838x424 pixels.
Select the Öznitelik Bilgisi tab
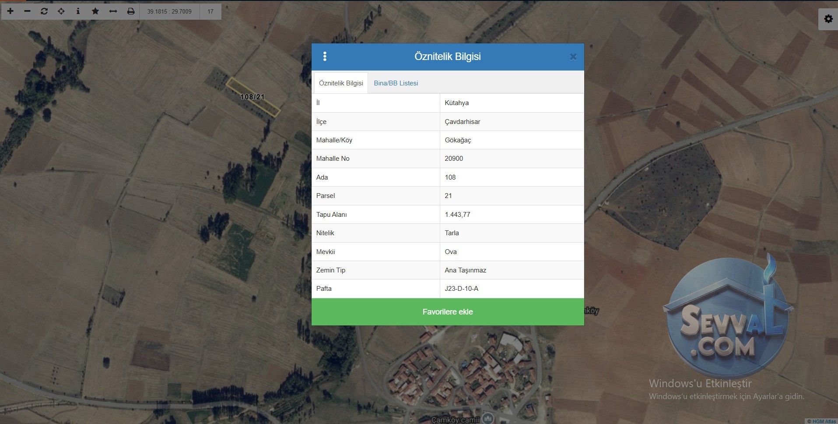pos(341,83)
